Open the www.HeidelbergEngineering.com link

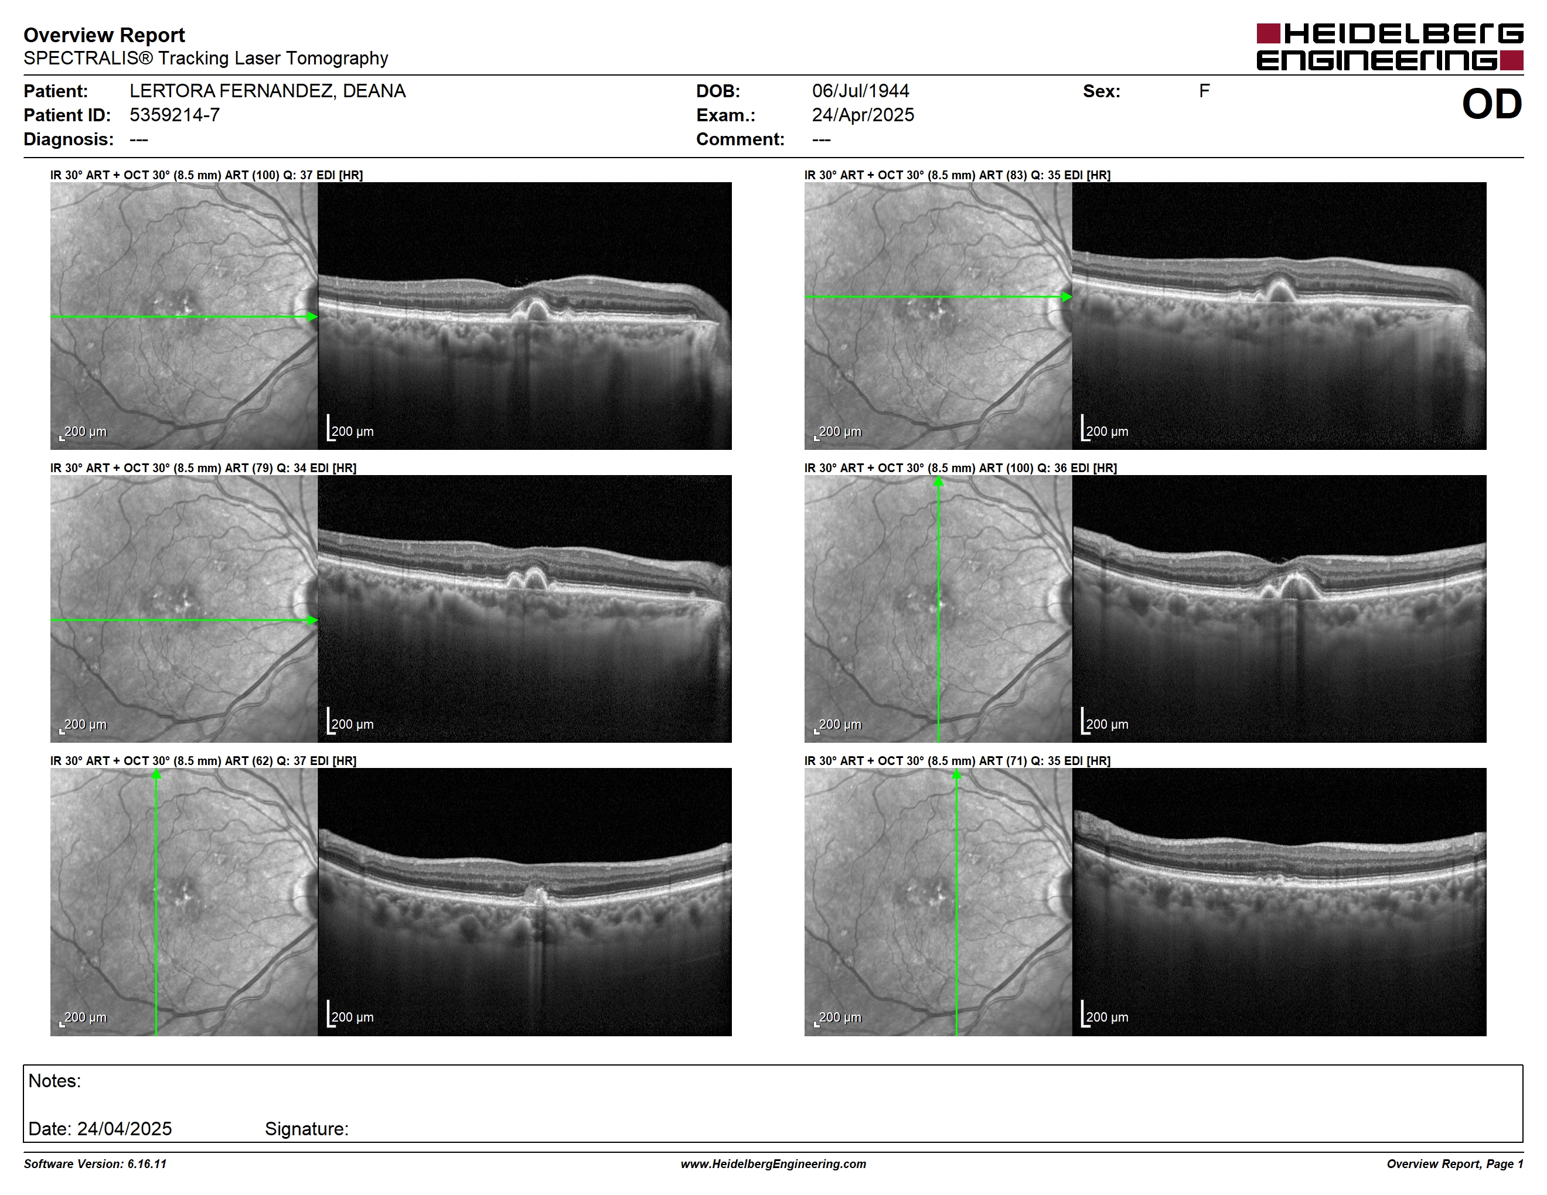[773, 1164]
